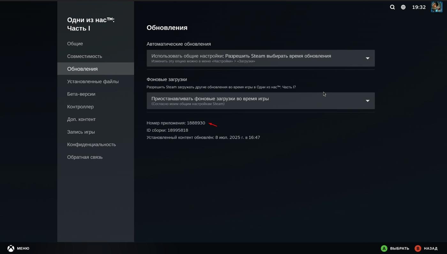Click the Xbox logo МЕНЮ icon
Image resolution: width=447 pixels, height=254 pixels.
[11, 248]
